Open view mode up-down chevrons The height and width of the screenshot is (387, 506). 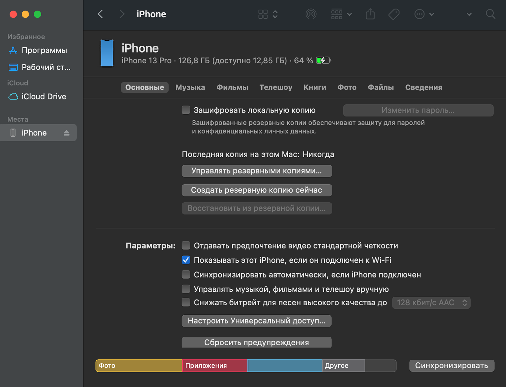[275, 14]
